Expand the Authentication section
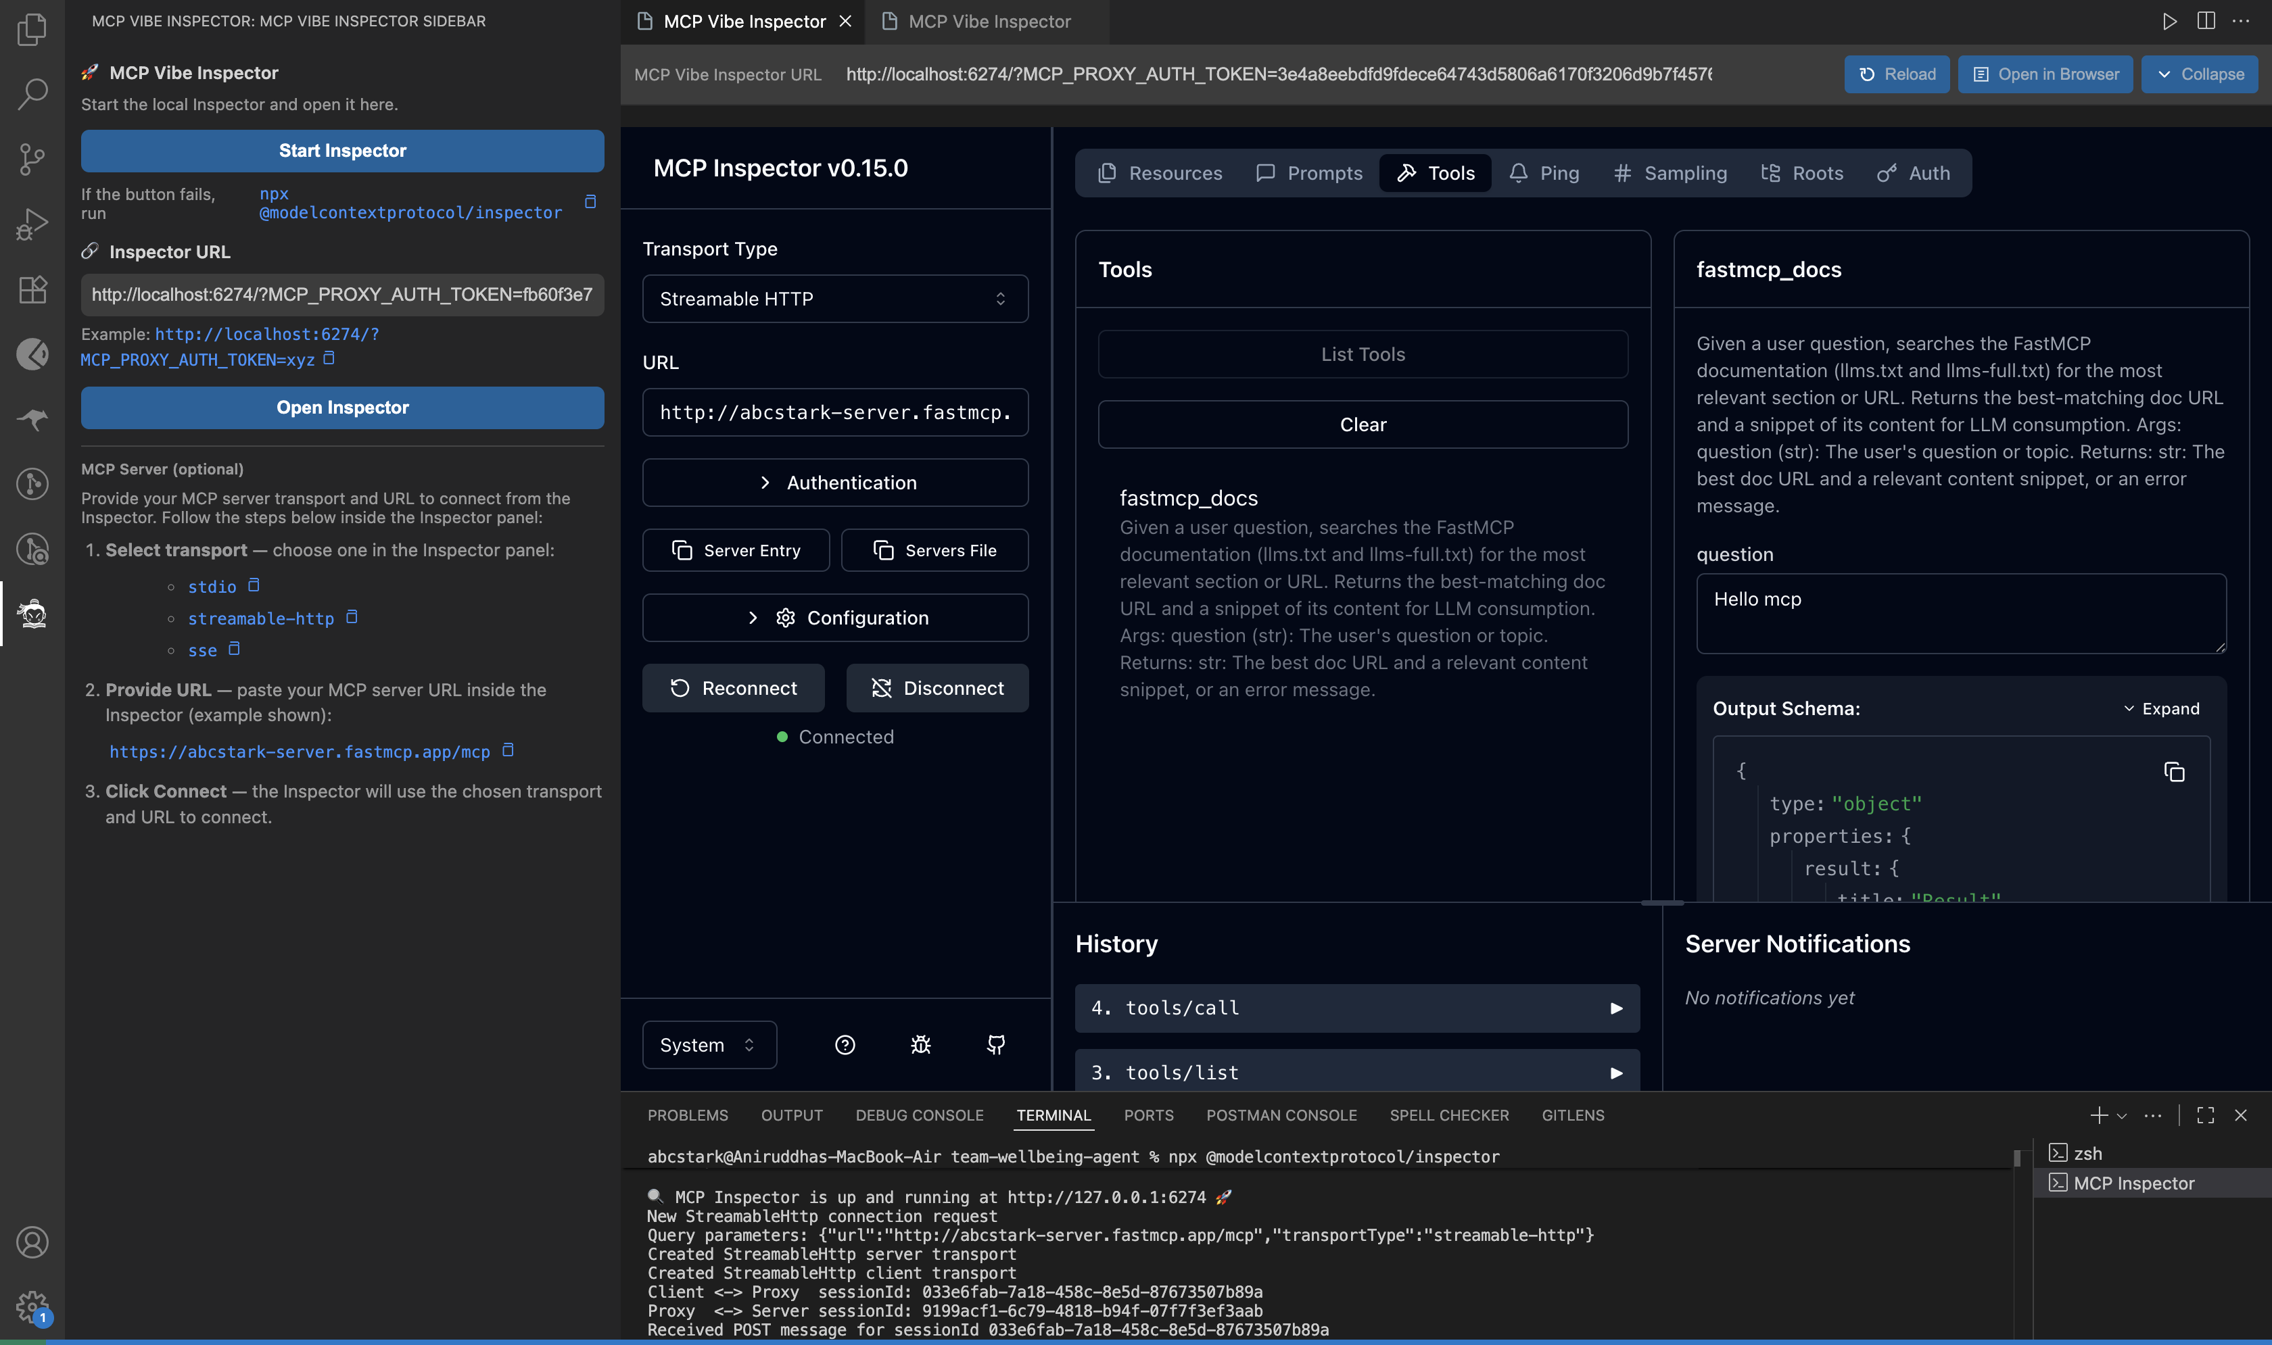This screenshot has width=2272, height=1345. coord(835,482)
